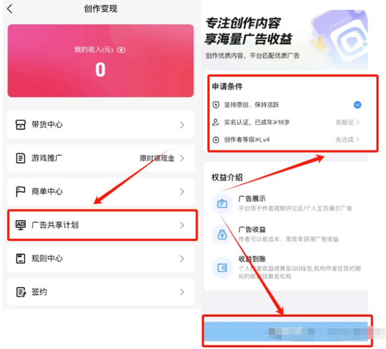Toggle the blue check next to 坚持原创
Screen dimensions: 386x349
(x=358, y=105)
